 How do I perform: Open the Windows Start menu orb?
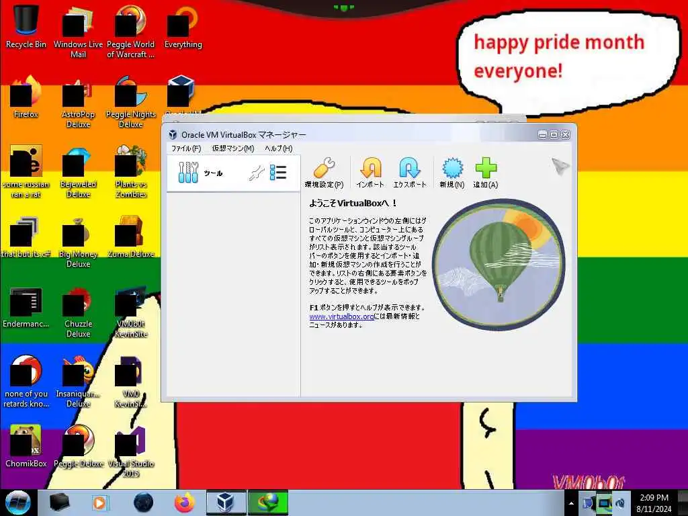(x=18, y=503)
